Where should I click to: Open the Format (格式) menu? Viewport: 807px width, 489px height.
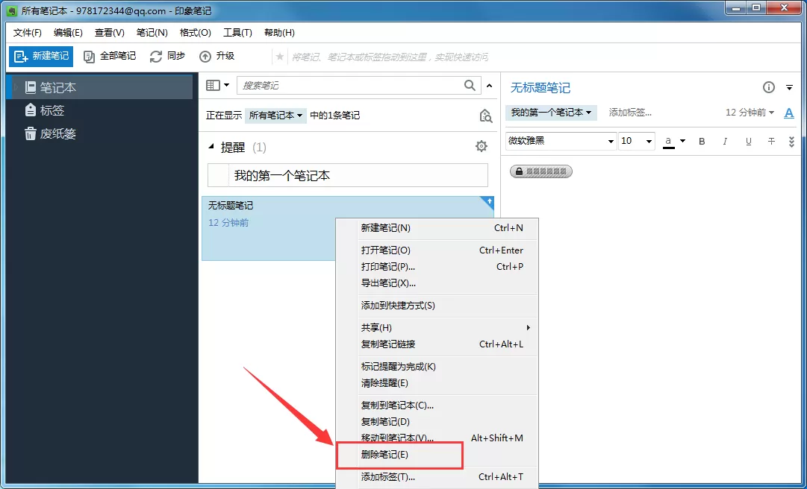[x=195, y=32]
